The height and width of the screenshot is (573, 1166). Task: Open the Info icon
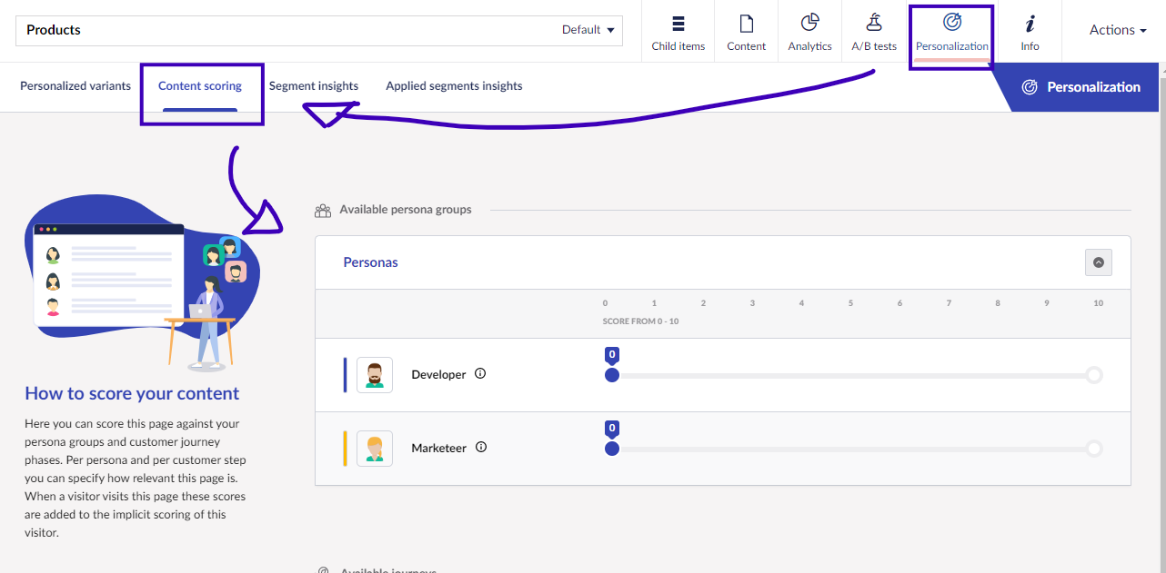click(x=1030, y=24)
